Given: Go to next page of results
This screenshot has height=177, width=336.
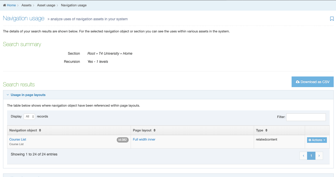Looking at the screenshot, I should click(x=319, y=156).
